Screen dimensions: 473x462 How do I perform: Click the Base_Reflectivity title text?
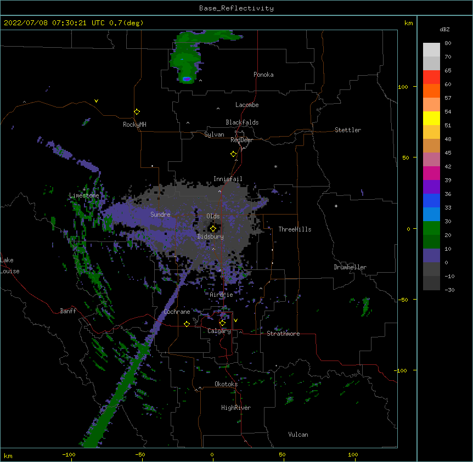click(x=236, y=8)
